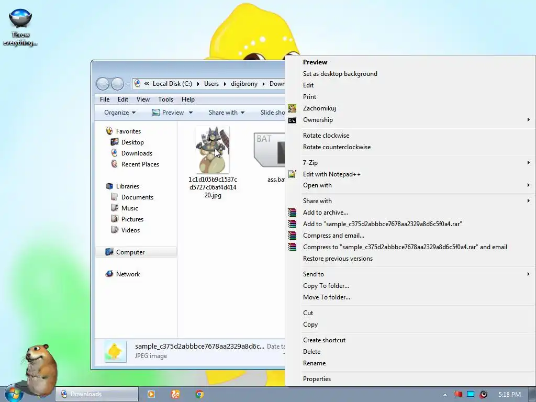The width and height of the screenshot is (536, 402).
Task: Click the Explorer Back button
Action: pos(103,84)
